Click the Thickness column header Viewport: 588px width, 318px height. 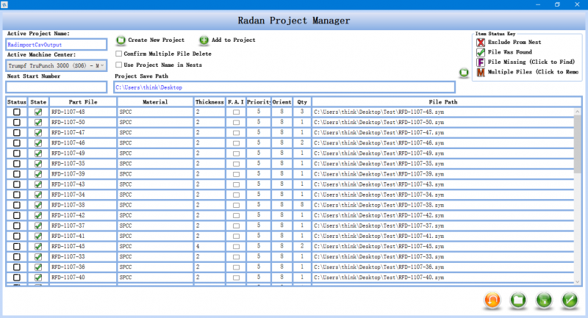[209, 102]
